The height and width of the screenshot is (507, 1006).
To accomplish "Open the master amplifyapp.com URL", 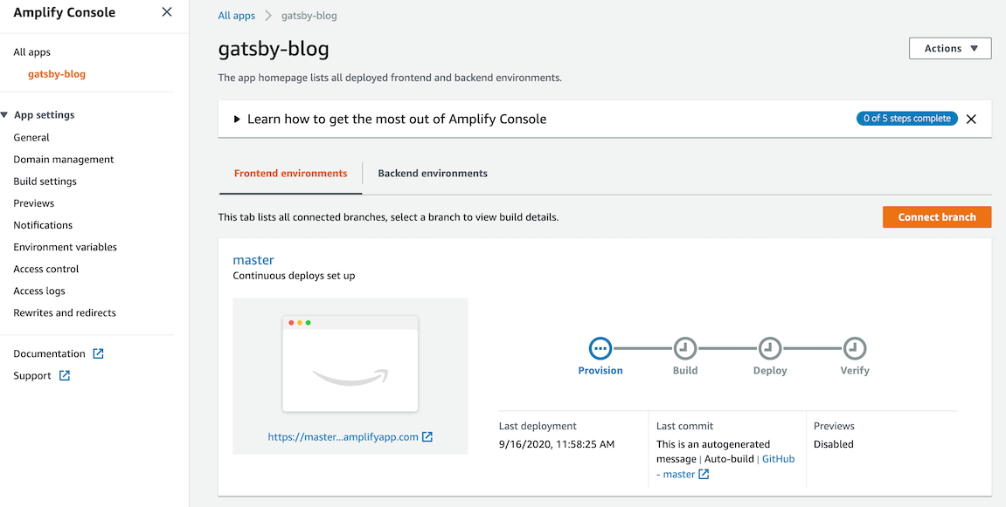I will click(343, 437).
